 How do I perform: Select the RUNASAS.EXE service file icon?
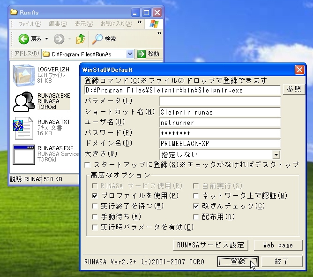coord(23,154)
